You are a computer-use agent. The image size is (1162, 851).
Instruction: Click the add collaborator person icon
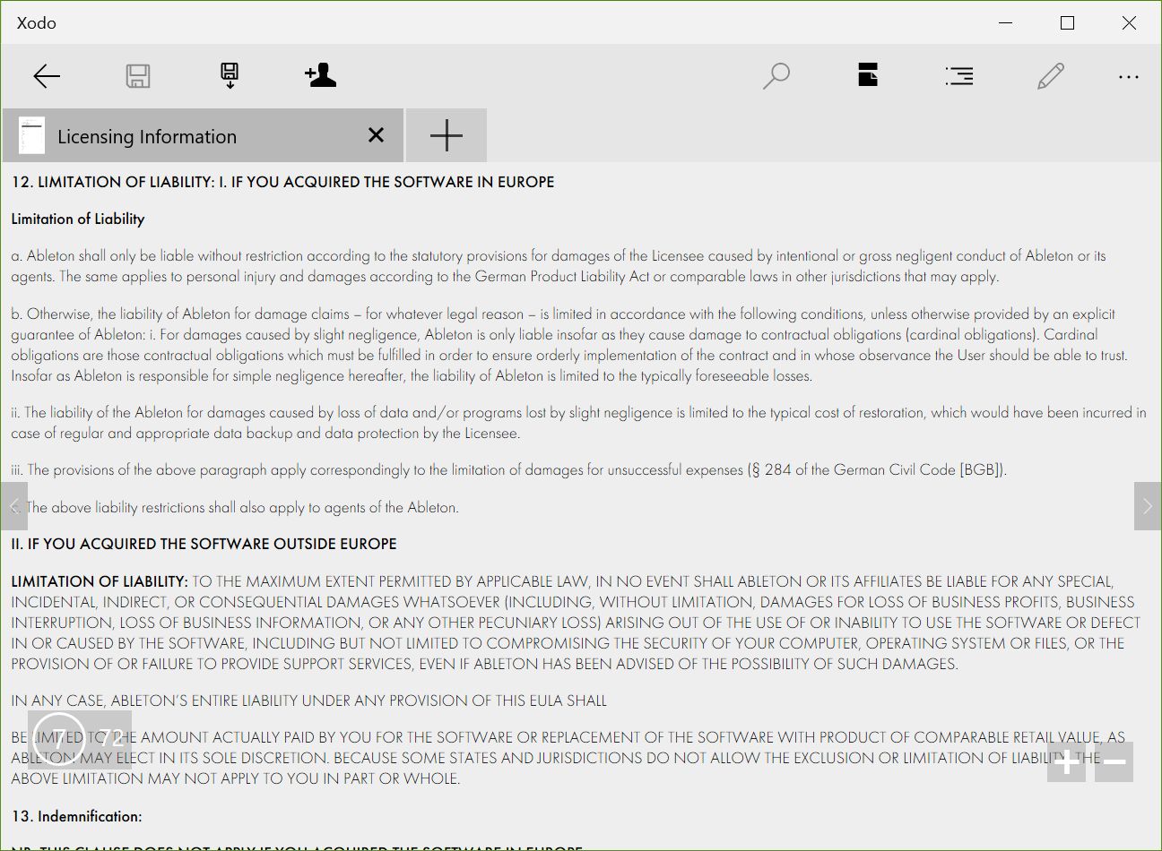pyautogui.click(x=320, y=75)
